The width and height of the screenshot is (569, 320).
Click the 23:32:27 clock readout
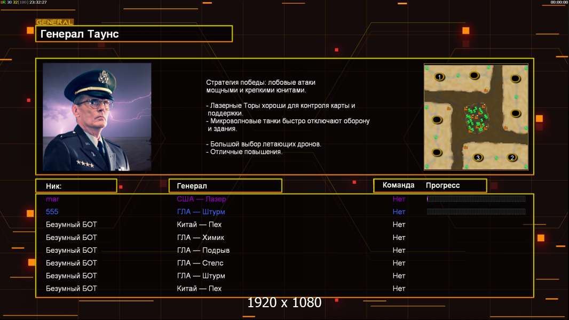[x=38, y=2]
